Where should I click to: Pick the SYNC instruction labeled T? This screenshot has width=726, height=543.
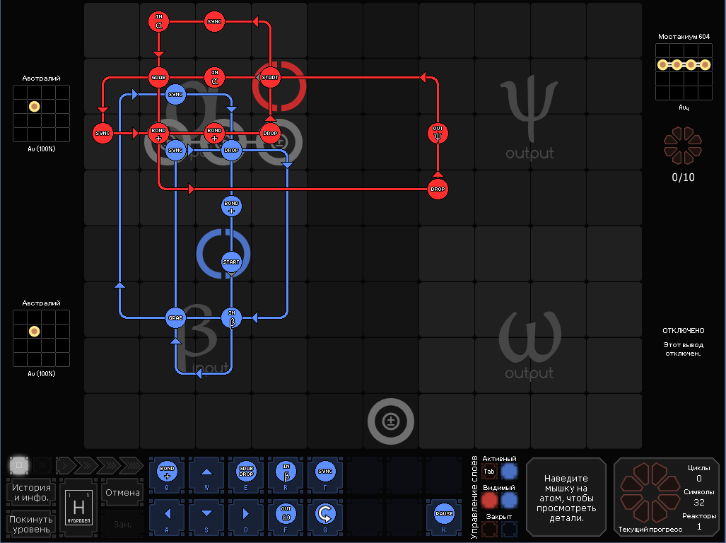pos(325,474)
